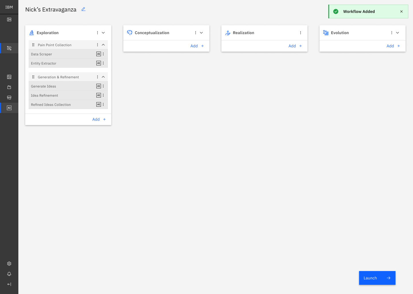Click the AI badge on Generate Ideas
The image size is (413, 294).
[x=99, y=86]
